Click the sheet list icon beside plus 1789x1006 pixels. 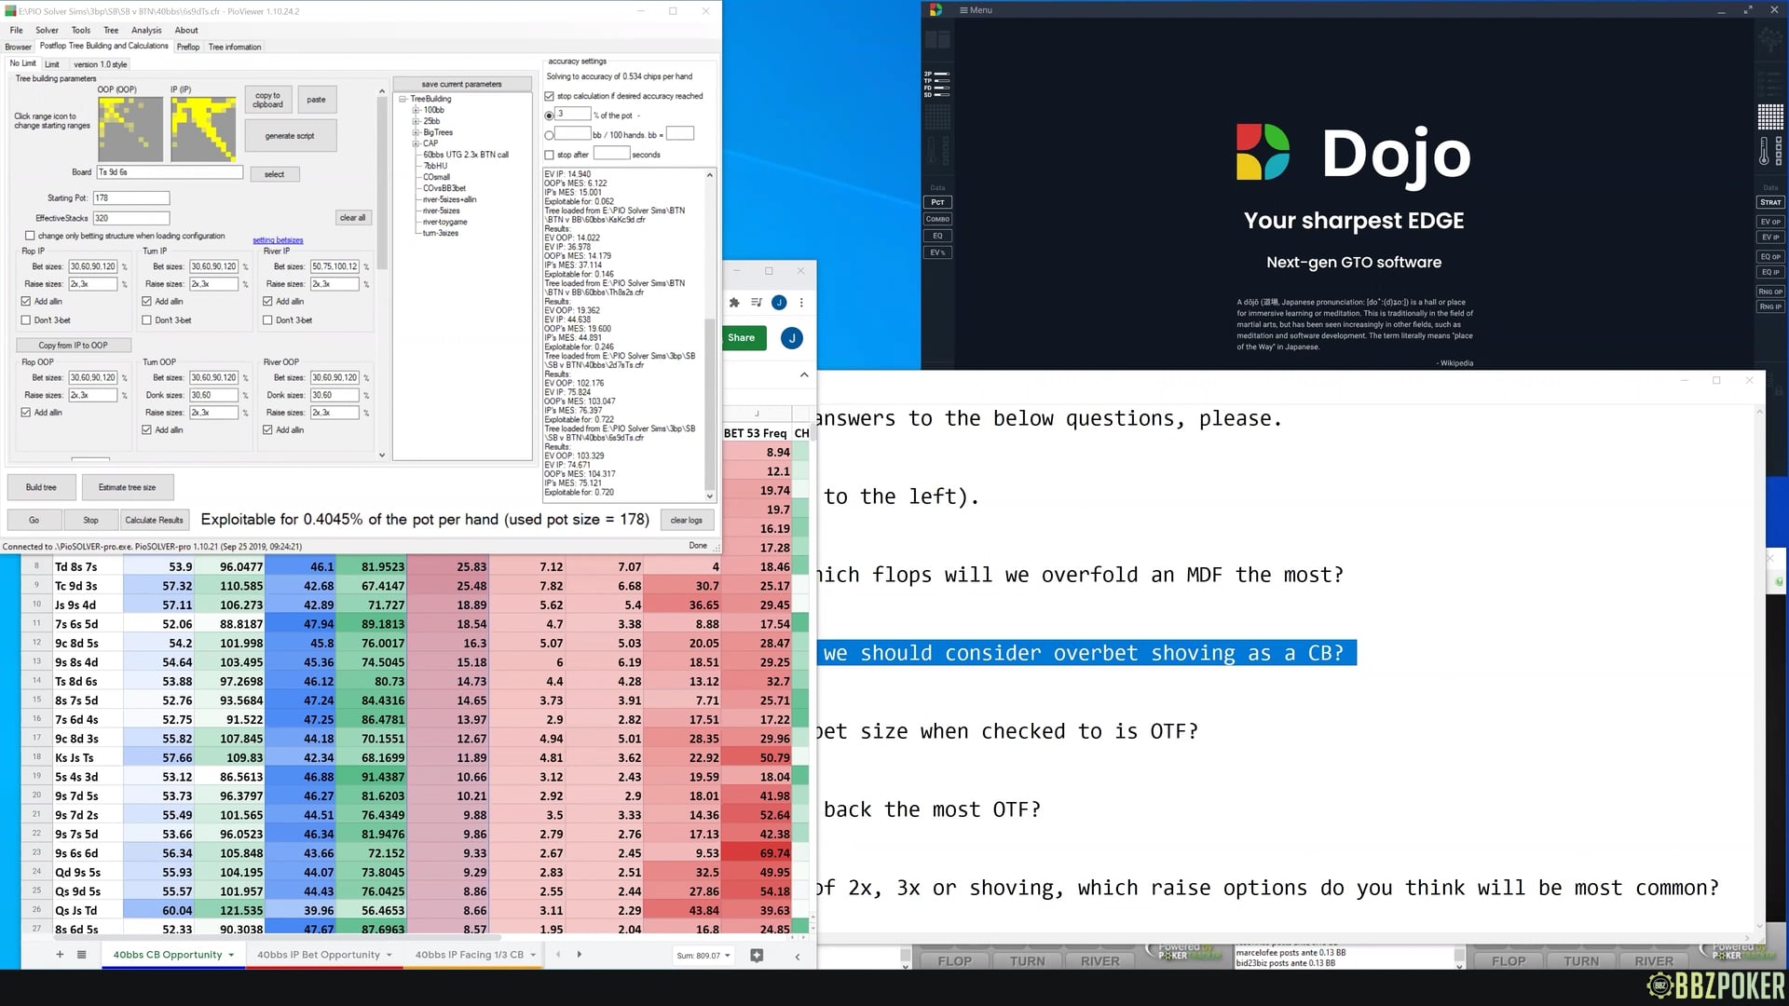coord(81,955)
